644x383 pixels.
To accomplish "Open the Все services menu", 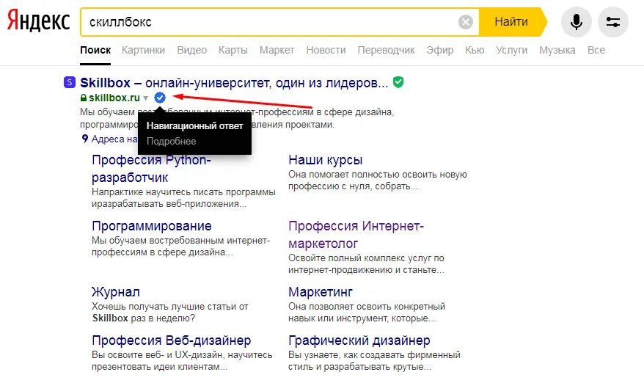I will point(596,50).
